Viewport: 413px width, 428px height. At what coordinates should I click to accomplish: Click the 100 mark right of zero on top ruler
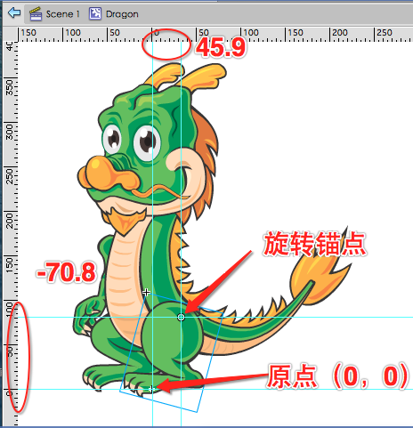click(x=251, y=32)
